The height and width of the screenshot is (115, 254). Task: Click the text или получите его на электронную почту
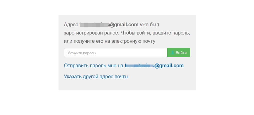(x=109, y=41)
